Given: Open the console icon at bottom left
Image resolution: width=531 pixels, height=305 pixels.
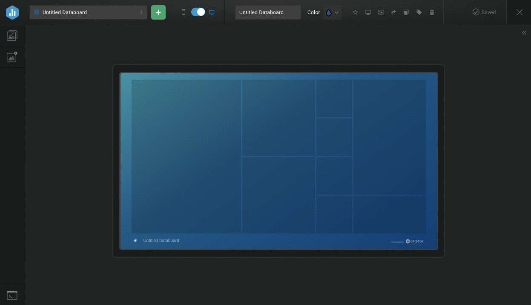Looking at the screenshot, I should coord(12,295).
